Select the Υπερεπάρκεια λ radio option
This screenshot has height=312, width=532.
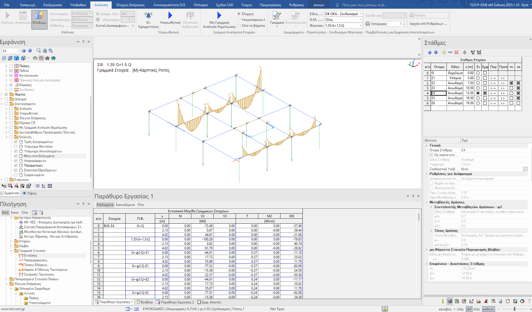(x=239, y=20)
